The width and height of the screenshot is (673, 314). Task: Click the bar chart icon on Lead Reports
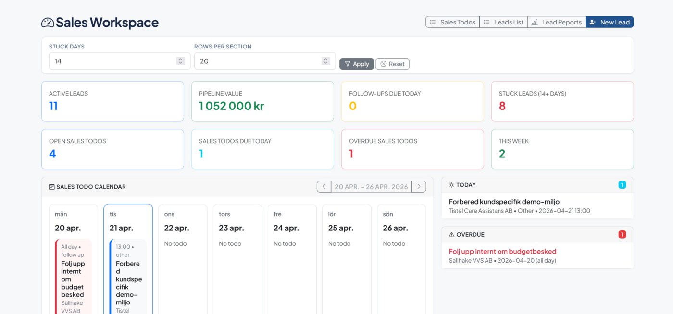(x=535, y=22)
